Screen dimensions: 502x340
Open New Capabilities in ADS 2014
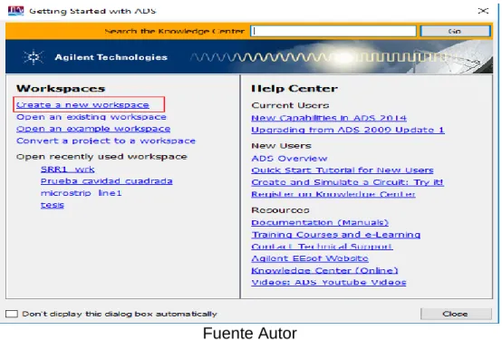click(329, 118)
